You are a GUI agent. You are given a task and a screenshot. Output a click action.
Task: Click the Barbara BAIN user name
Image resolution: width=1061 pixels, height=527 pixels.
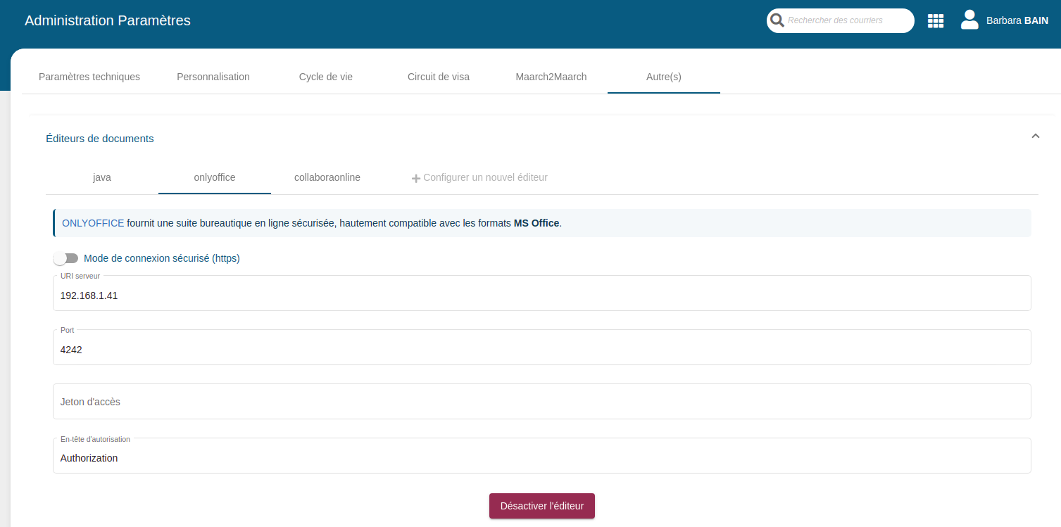(1017, 21)
